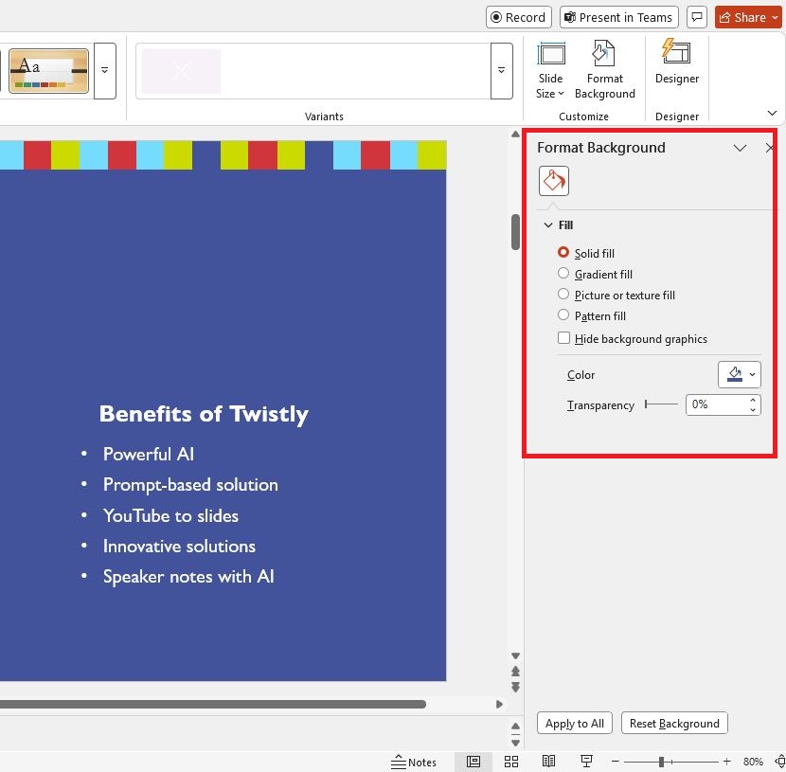Click the Share button
This screenshot has width=786, height=772.
pos(749,18)
